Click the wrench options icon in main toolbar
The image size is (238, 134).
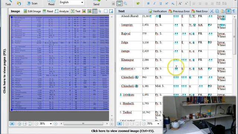point(125,3)
